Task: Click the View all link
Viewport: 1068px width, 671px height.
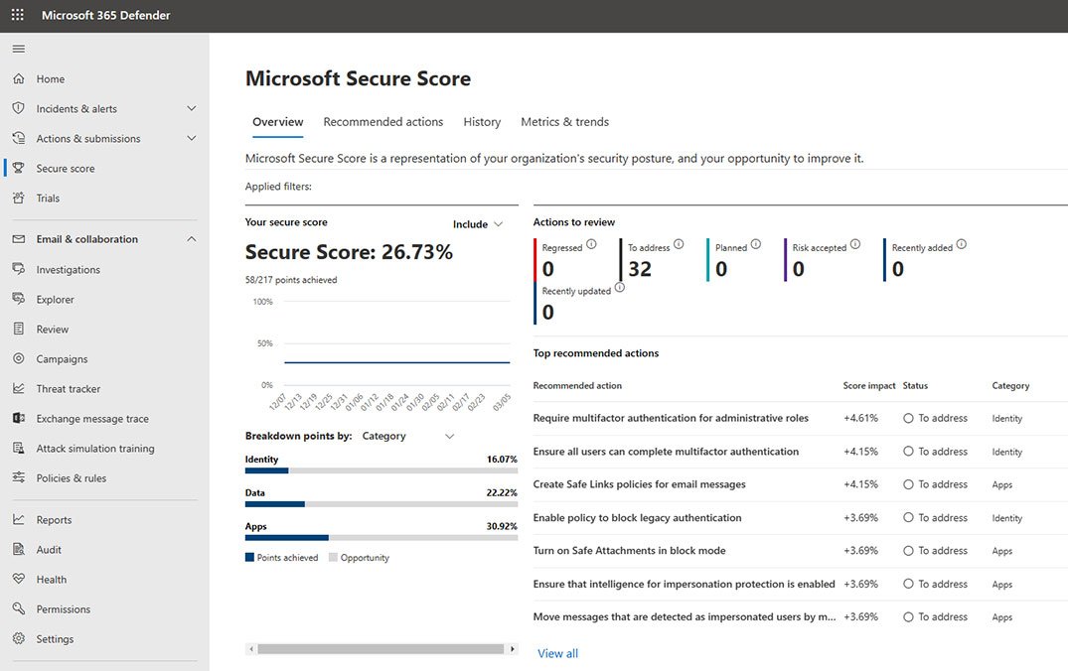Action: pos(557,653)
